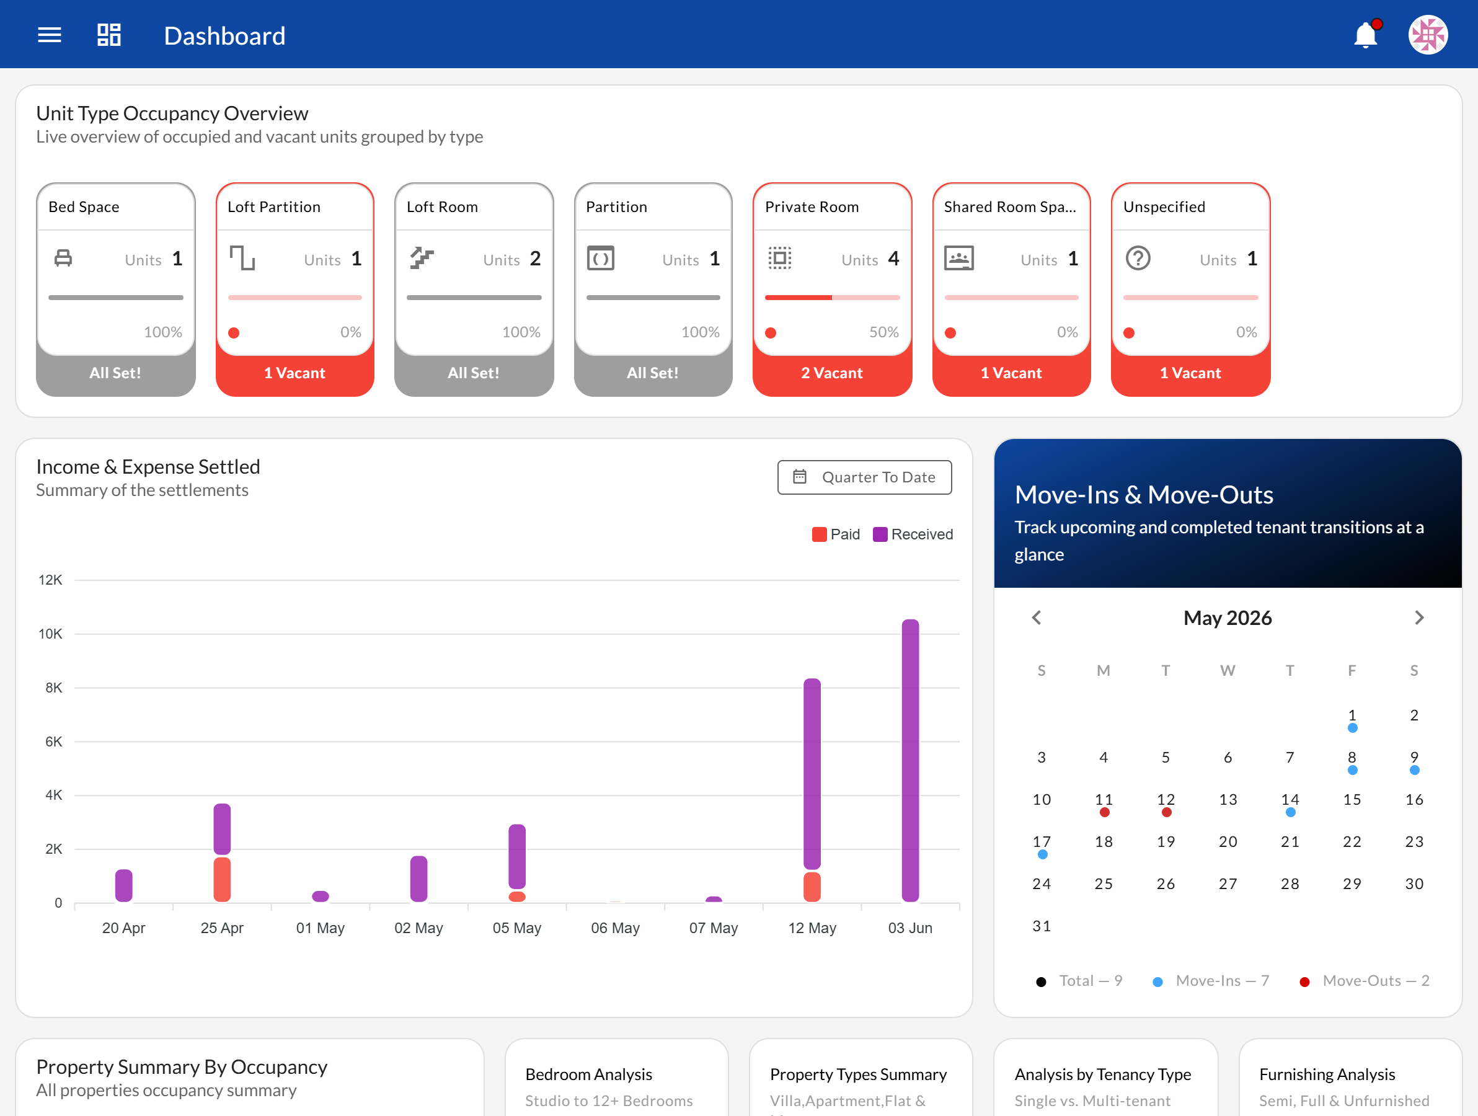Click the Private Room icon
The width and height of the screenshot is (1478, 1116).
(x=780, y=258)
